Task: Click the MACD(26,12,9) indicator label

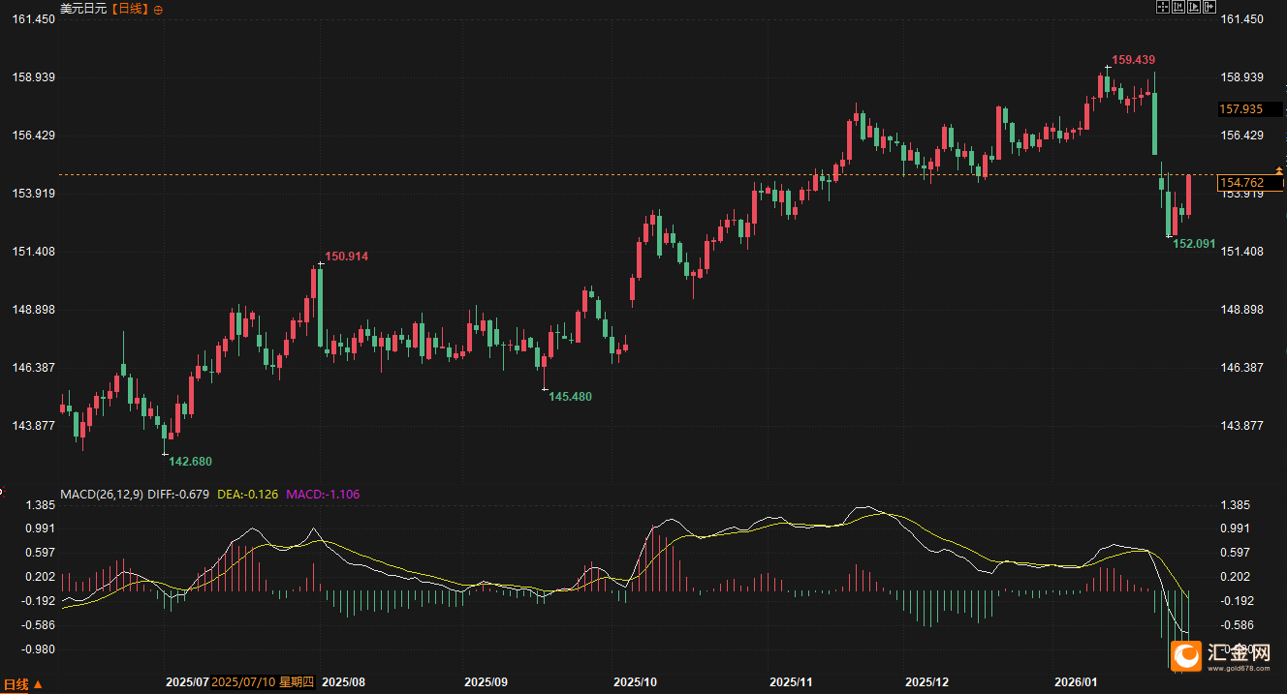Action: click(102, 495)
